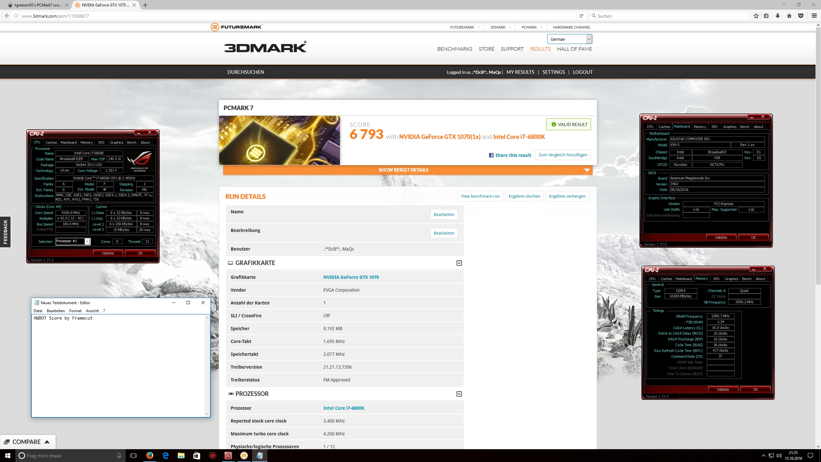Show hidden system tray icons
The height and width of the screenshot is (462, 821).
pos(764,456)
